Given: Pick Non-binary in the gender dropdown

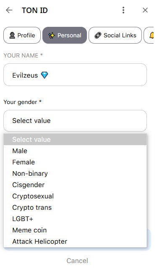Looking at the screenshot, I should pyautogui.click(x=75, y=174).
